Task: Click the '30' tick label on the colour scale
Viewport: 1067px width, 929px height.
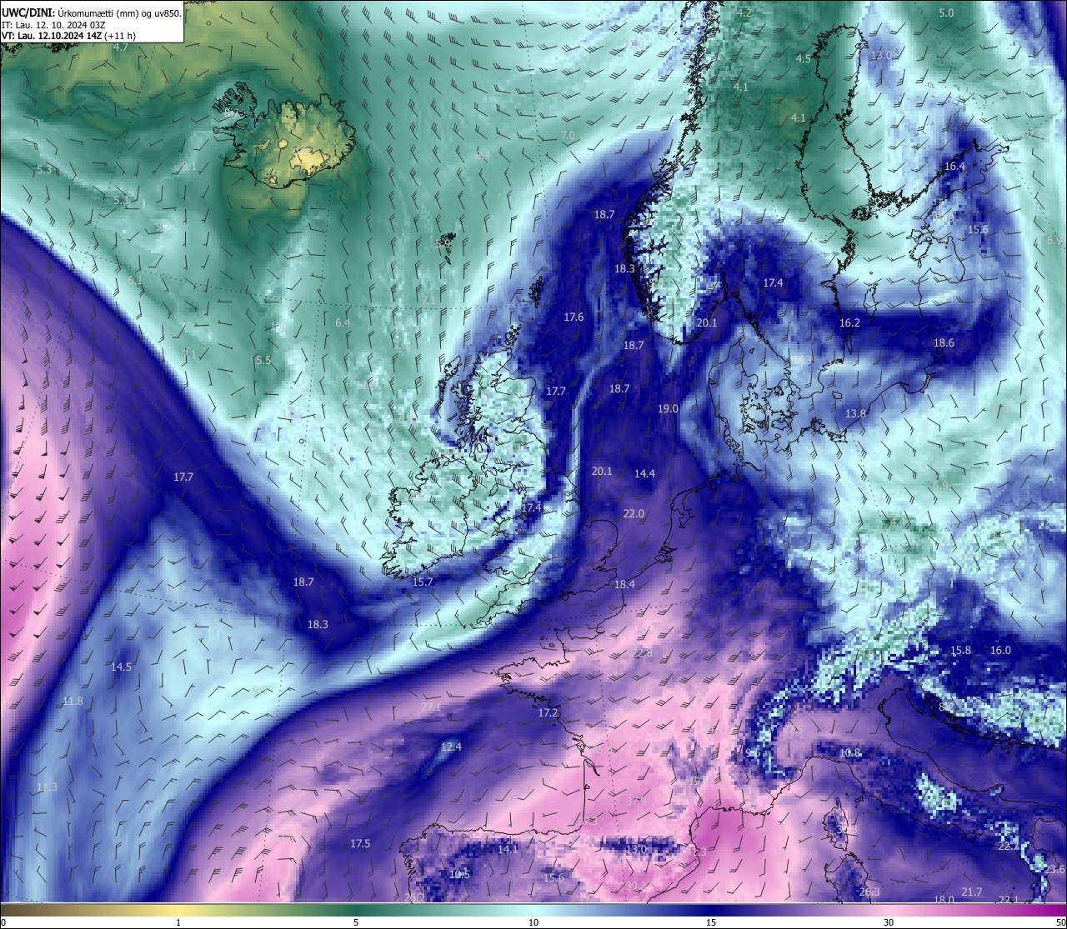Action: point(889,922)
